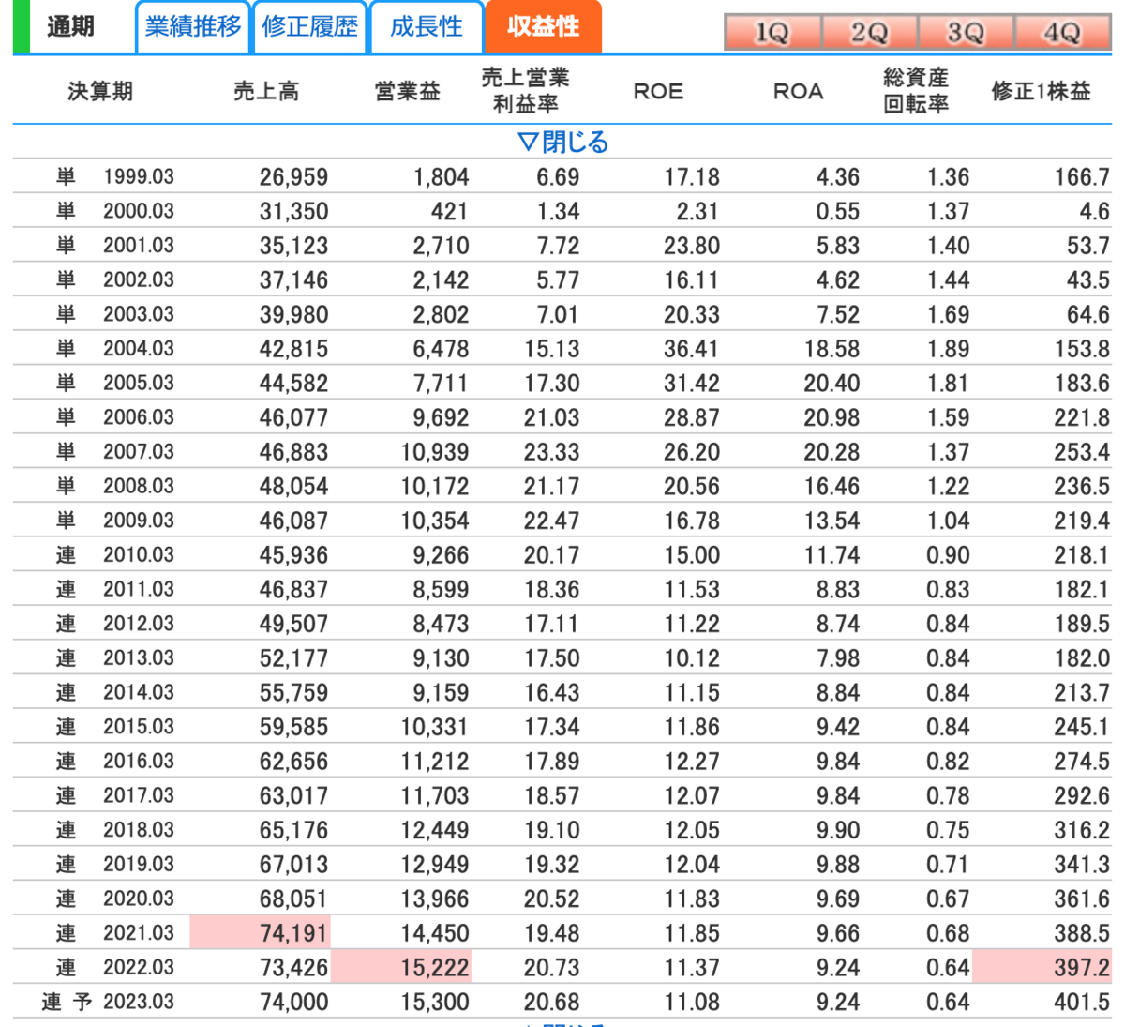The height and width of the screenshot is (1027, 1125).
Task: Select the 収益性 tab
Action: (543, 26)
